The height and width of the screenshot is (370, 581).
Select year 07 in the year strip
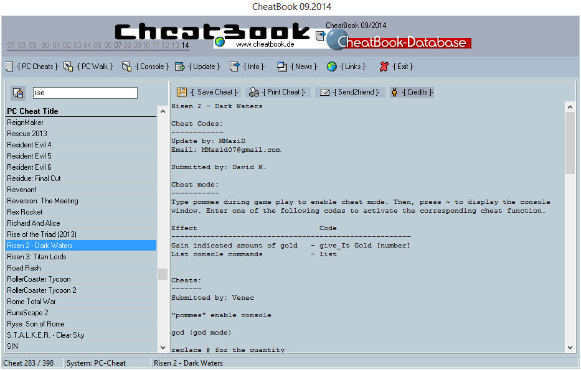point(118,45)
